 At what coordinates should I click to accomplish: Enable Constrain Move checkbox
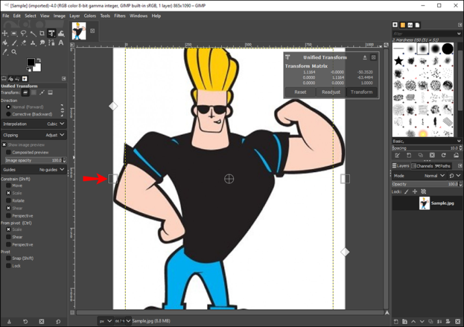[9, 185]
